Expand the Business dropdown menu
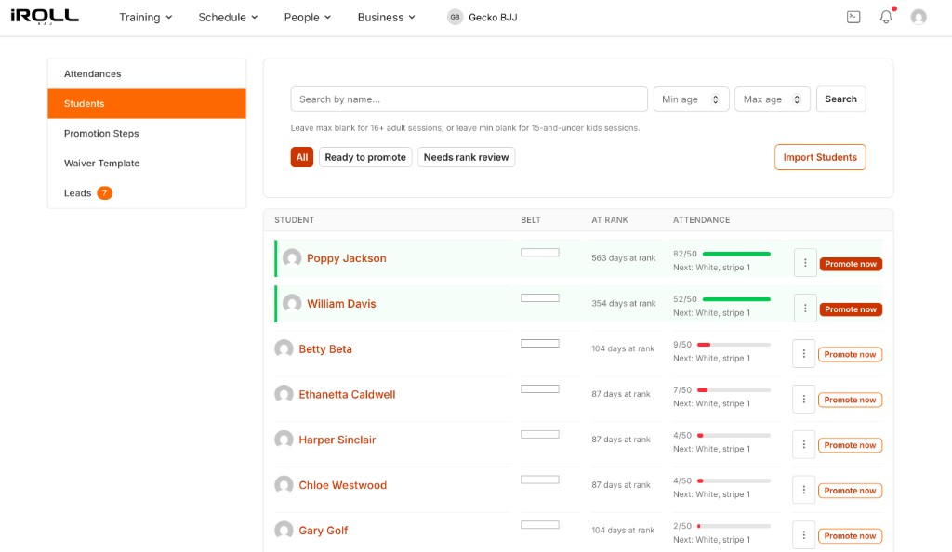The height and width of the screenshot is (552, 952). point(387,17)
